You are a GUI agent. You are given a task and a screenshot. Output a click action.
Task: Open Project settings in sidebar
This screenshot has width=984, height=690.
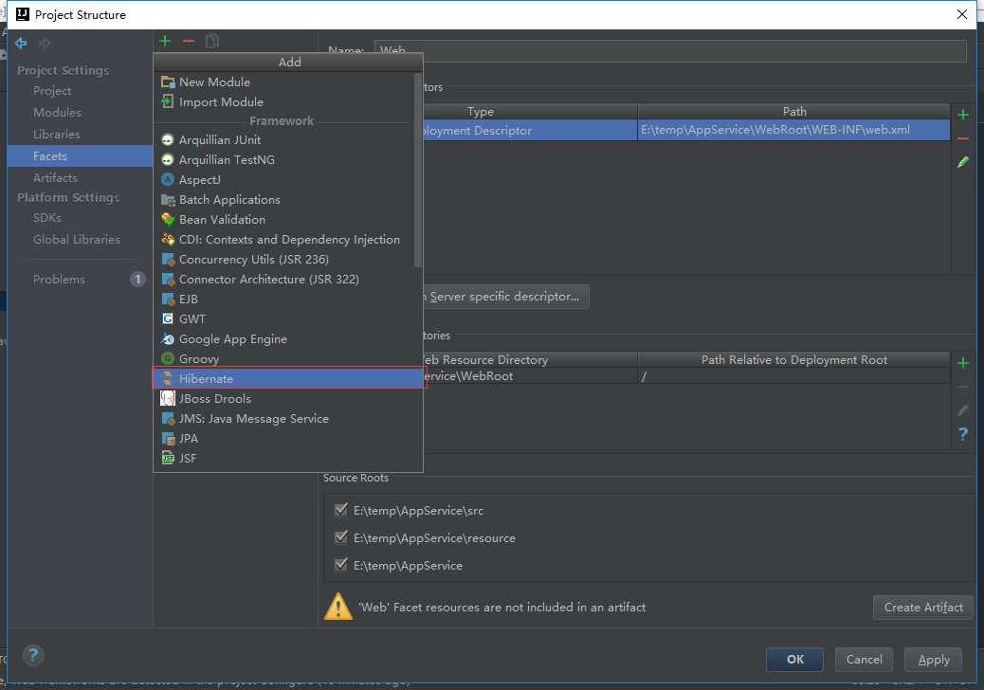52,91
